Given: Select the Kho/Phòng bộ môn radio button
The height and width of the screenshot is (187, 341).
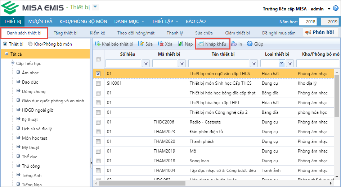Looking at the screenshot, I should 31,44.
